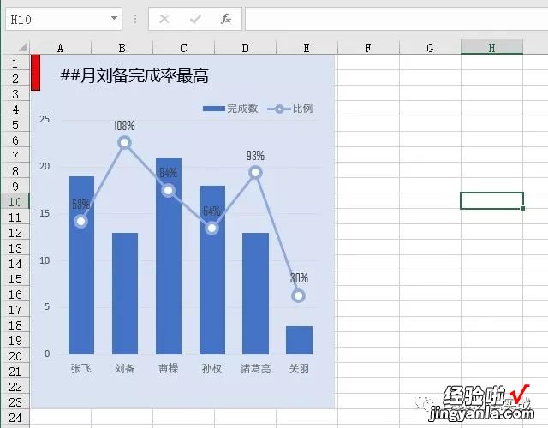Click the 完成数 legend entry
The width and height of the screenshot is (548, 428).
tap(230, 109)
